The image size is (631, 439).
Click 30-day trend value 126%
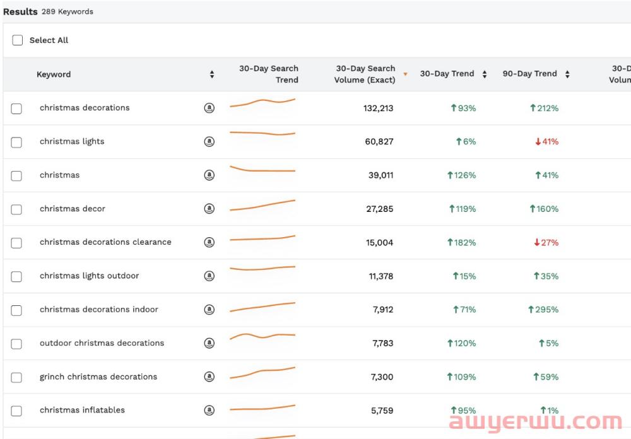[462, 175]
